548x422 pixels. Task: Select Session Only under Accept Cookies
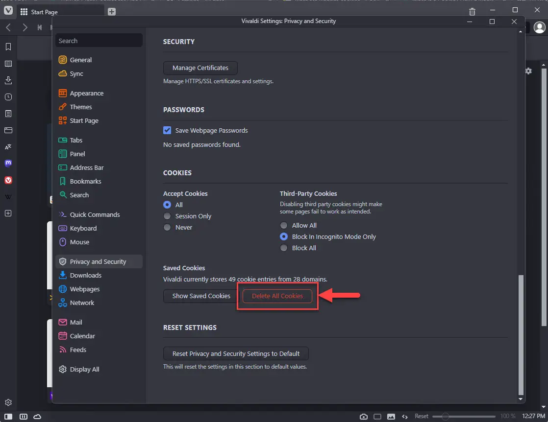167,216
